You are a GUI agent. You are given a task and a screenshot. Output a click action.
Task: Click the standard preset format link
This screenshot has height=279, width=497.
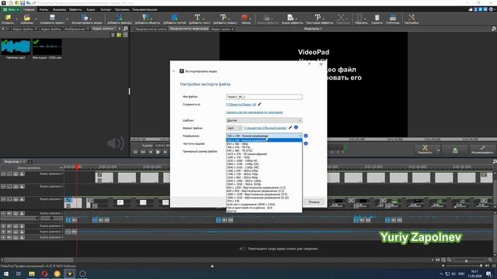266,128
